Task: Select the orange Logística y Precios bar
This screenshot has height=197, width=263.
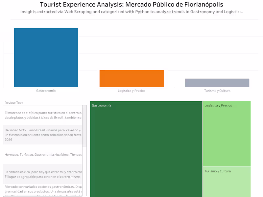Action: (x=131, y=78)
